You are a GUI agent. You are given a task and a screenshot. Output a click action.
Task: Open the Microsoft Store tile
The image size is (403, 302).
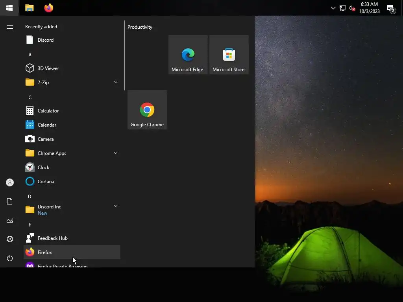pyautogui.click(x=229, y=55)
